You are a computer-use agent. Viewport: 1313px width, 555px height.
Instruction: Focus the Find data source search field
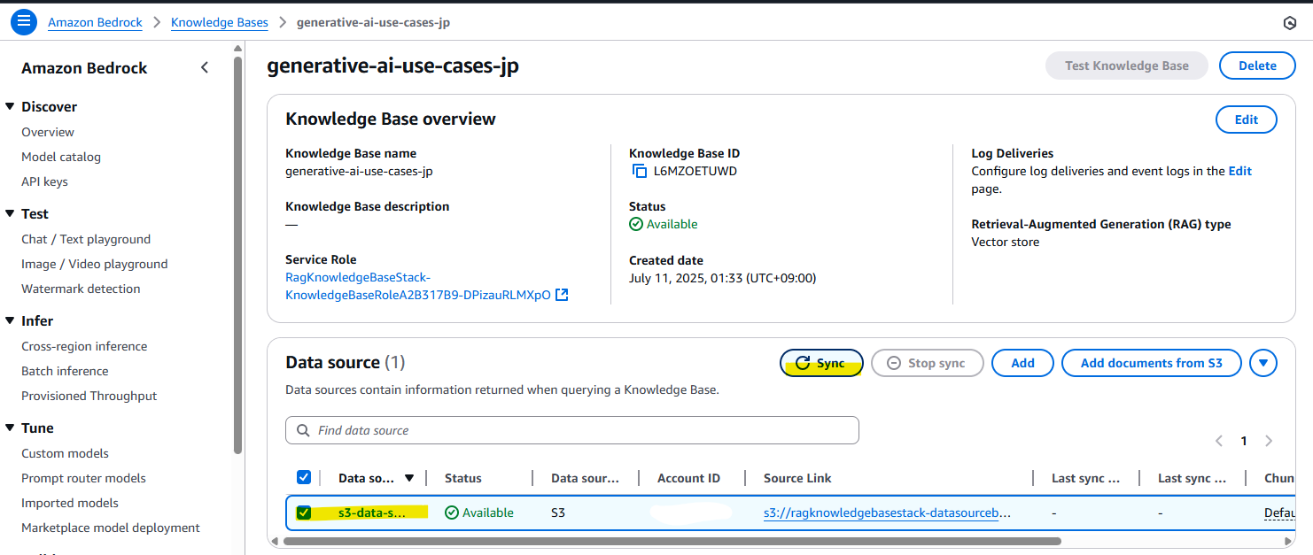click(572, 430)
